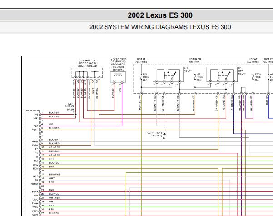Click the EFI relay switch symbol
This screenshot has width=273, height=216.
pos(168,75)
